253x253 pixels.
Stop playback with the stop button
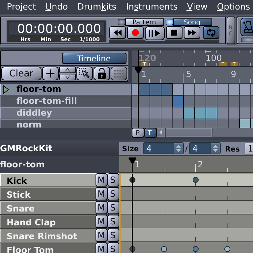point(174,33)
